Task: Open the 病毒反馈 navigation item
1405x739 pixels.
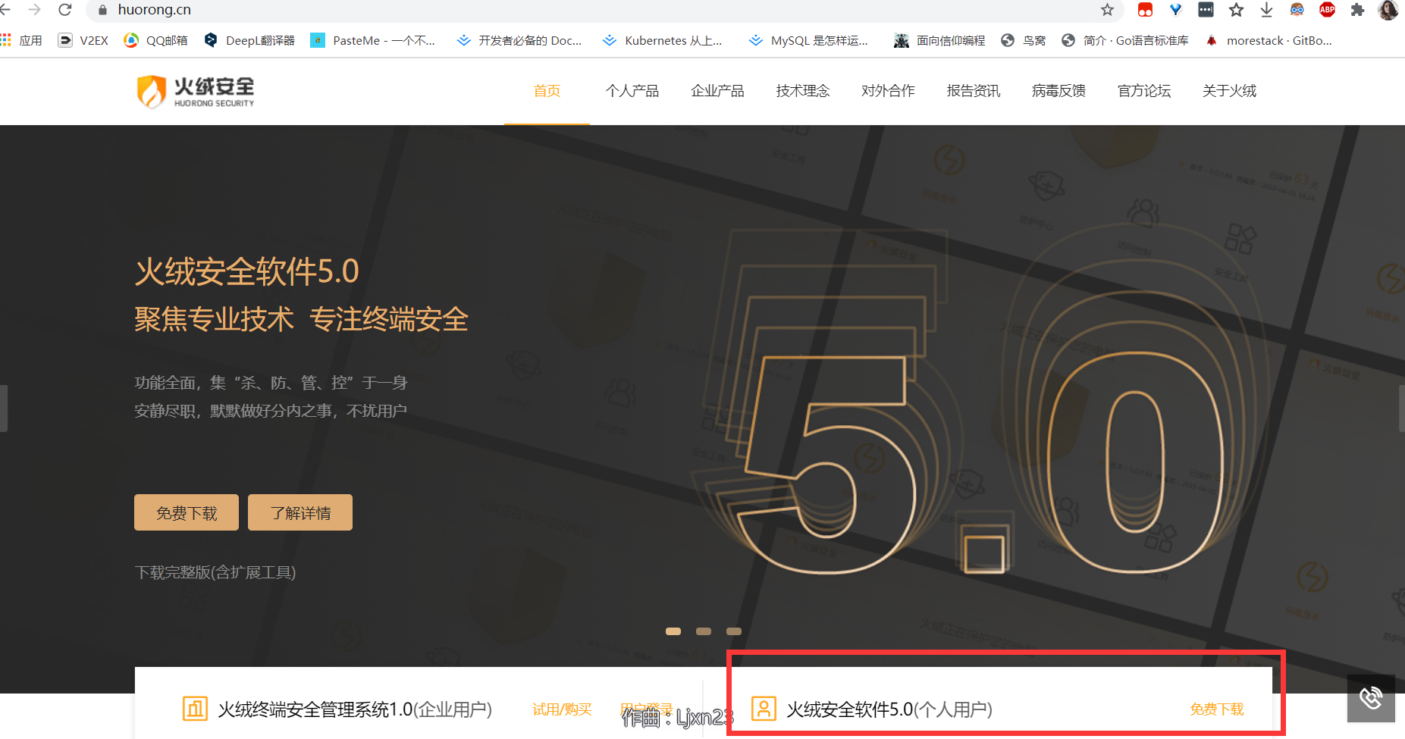Action: tap(1058, 91)
